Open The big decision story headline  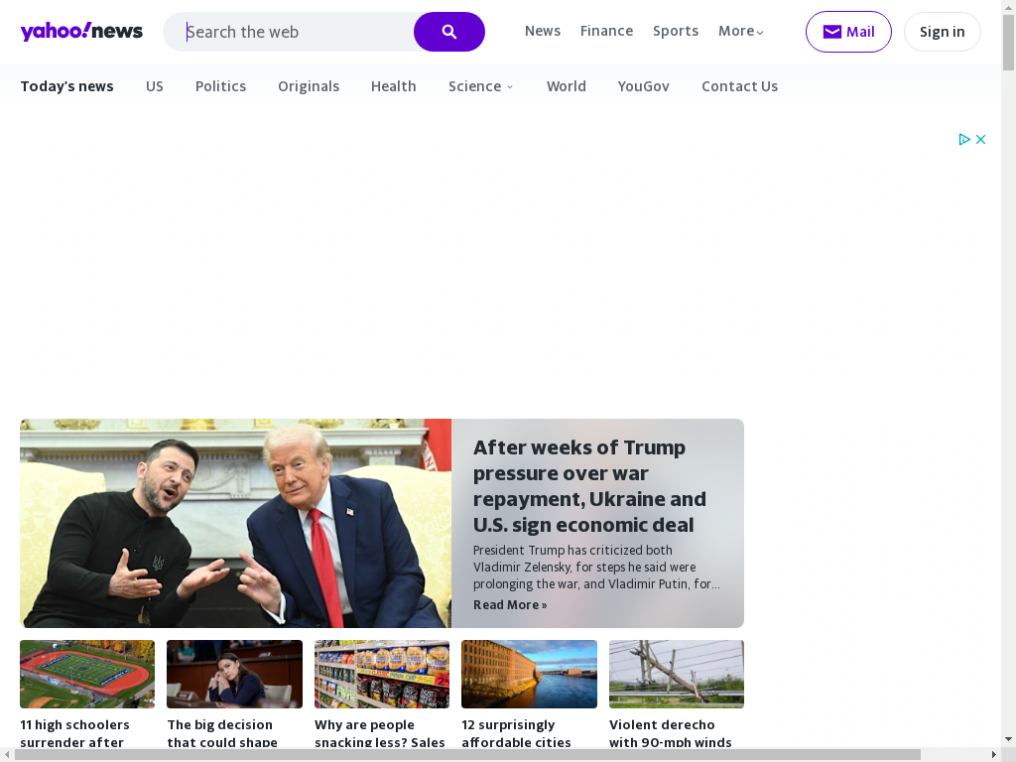coord(222,733)
